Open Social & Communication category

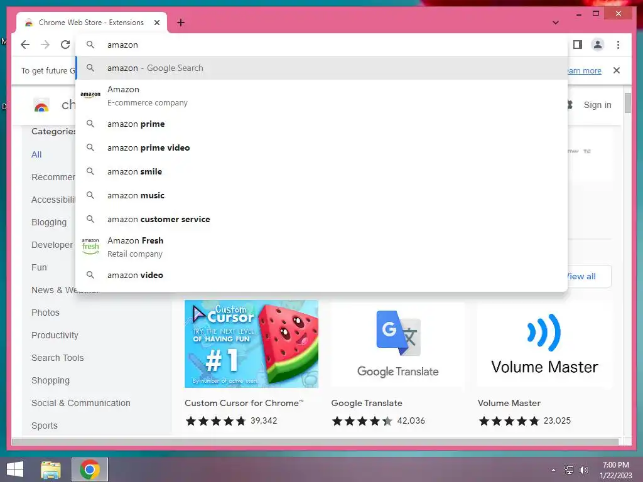(81, 403)
